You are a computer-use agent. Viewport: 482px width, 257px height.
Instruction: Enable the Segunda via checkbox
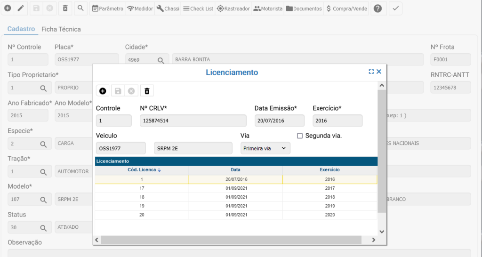(299, 136)
